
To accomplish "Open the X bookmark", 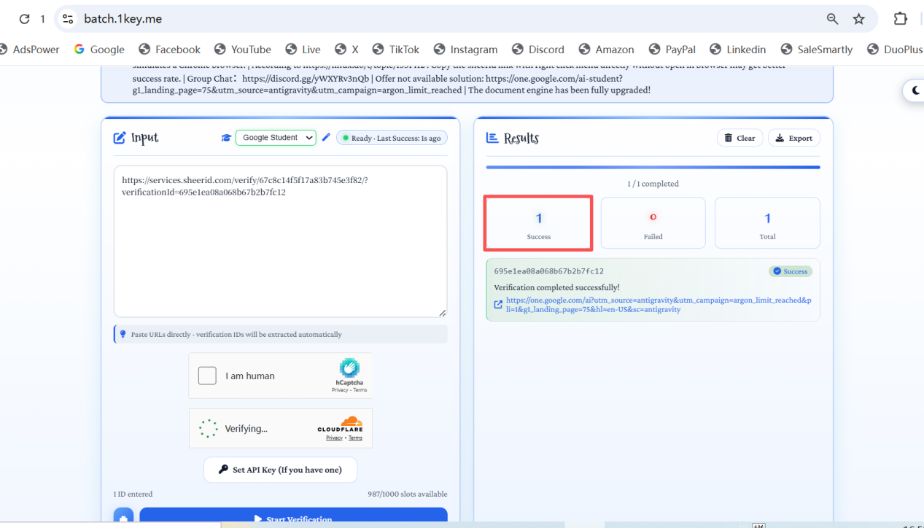I will click(x=347, y=50).
